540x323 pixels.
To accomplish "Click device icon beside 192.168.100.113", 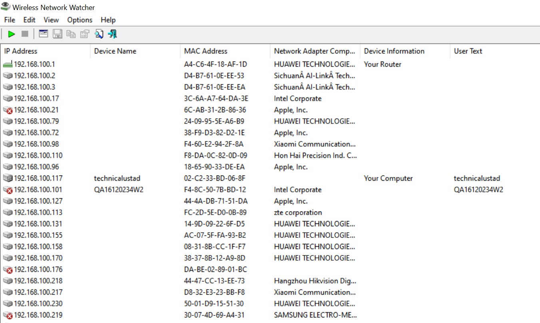I will click(x=8, y=213).
